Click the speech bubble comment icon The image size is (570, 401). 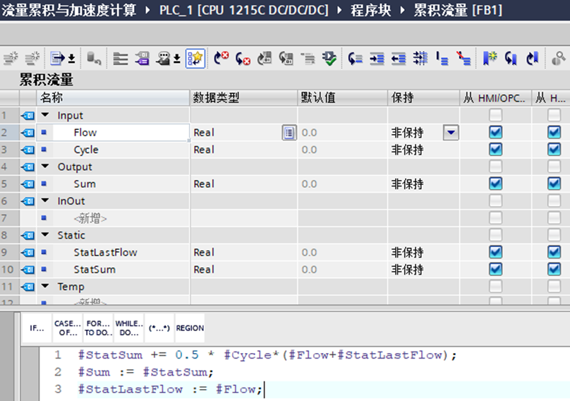pos(163,58)
